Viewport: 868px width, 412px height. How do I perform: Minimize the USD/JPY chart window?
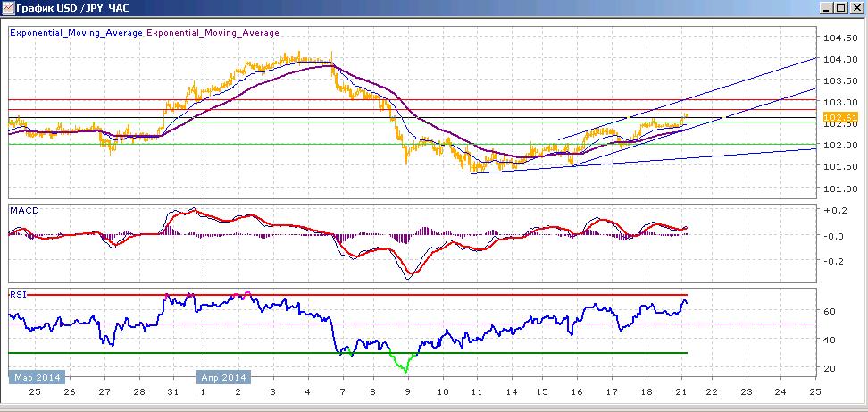click(827, 8)
